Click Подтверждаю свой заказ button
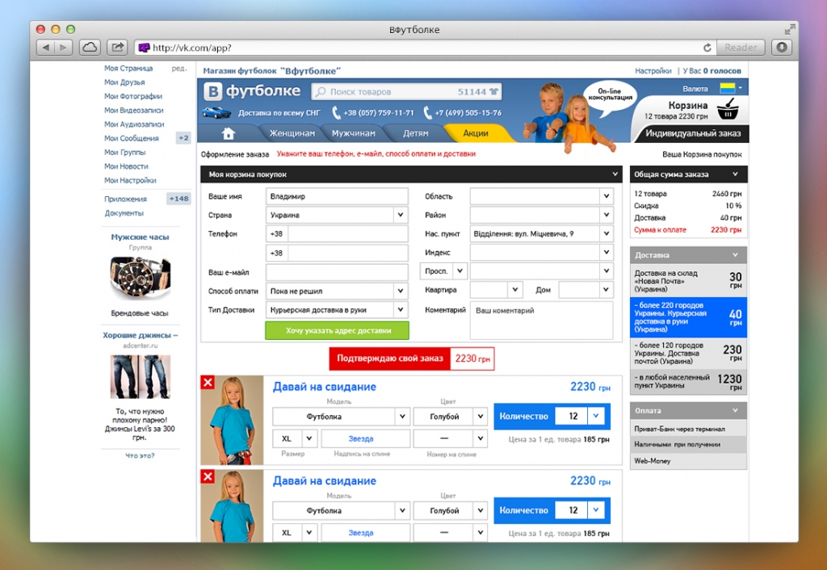This screenshot has width=827, height=570. tap(411, 358)
